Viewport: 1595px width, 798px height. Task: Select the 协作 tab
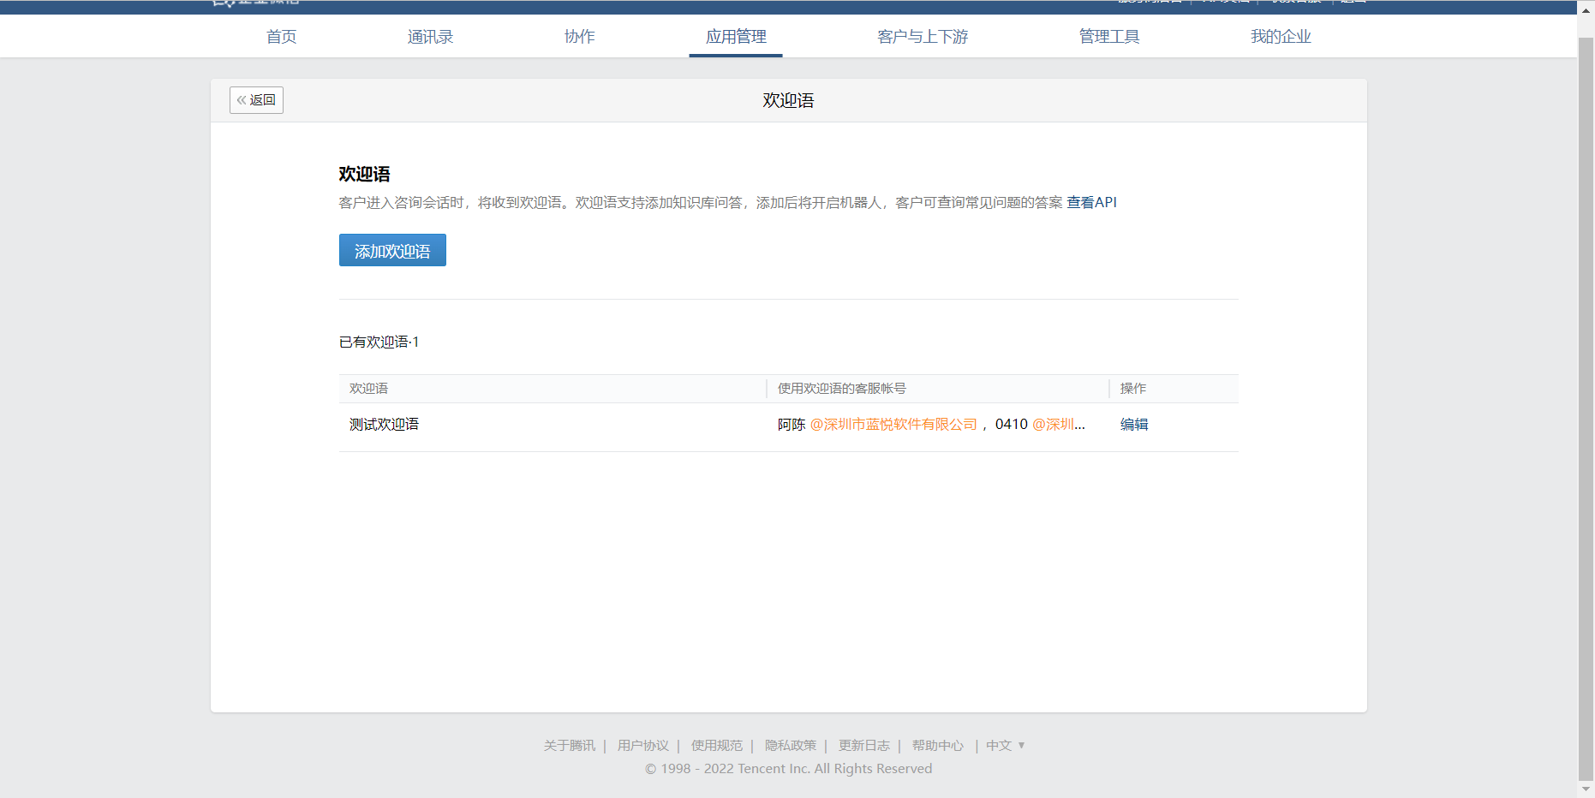point(579,37)
